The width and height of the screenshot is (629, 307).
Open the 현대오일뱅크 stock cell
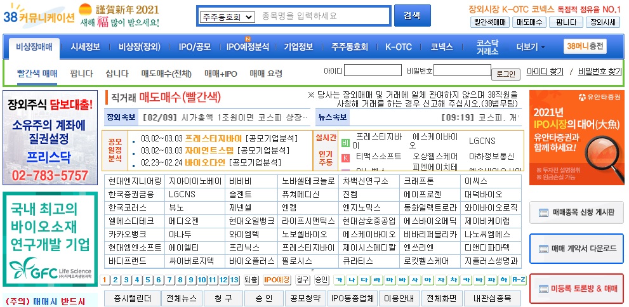point(252,221)
